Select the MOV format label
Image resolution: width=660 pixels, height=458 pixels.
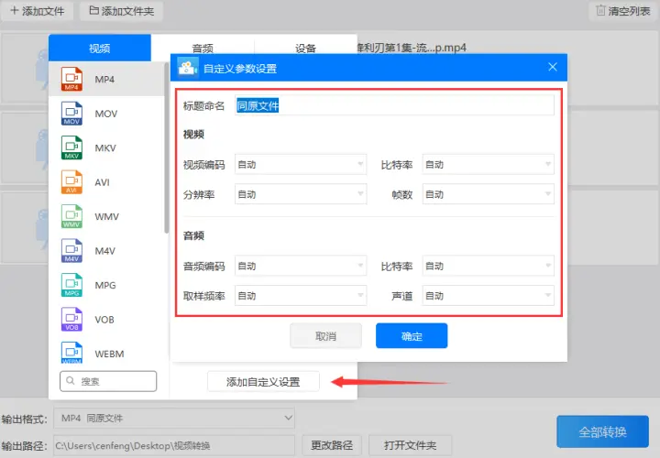tap(106, 114)
